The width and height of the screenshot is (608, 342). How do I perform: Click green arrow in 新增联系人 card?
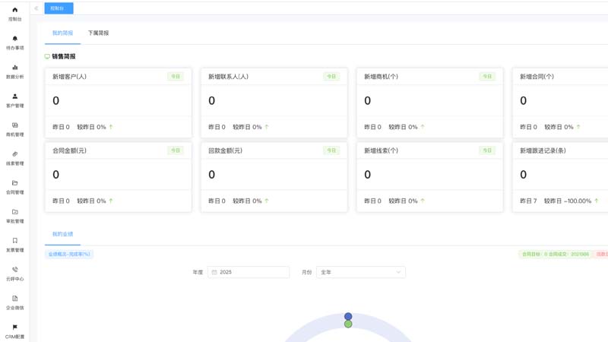[x=267, y=127]
